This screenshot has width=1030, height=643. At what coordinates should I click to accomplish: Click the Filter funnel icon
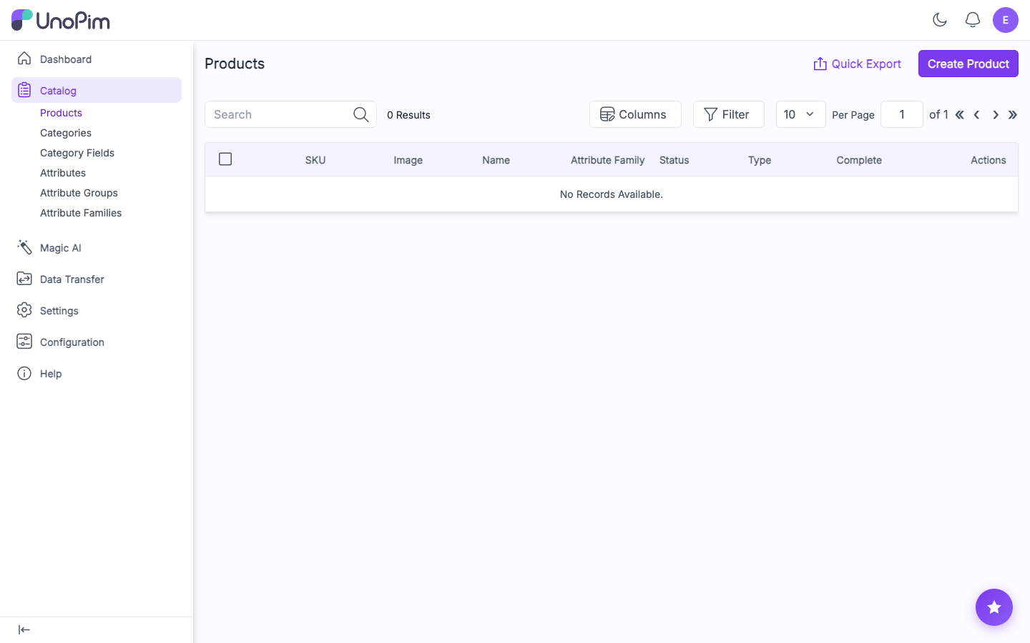(x=710, y=114)
